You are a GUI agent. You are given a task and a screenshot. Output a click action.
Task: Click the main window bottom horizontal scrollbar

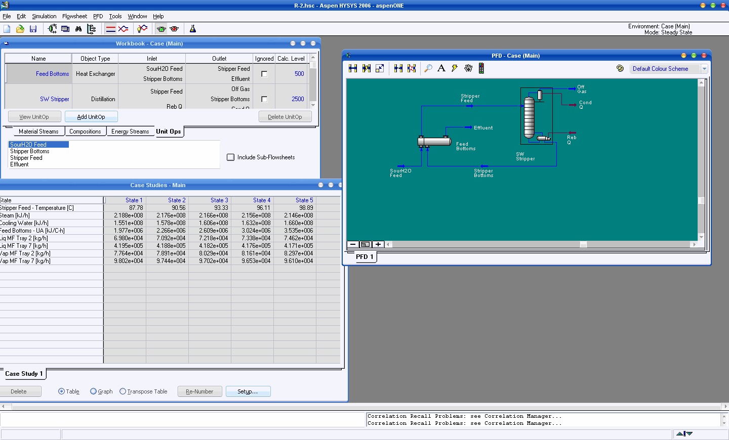tap(364, 406)
